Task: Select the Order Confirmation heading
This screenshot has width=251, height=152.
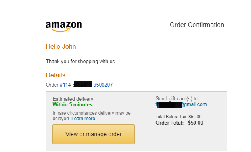Action: [x=197, y=25]
